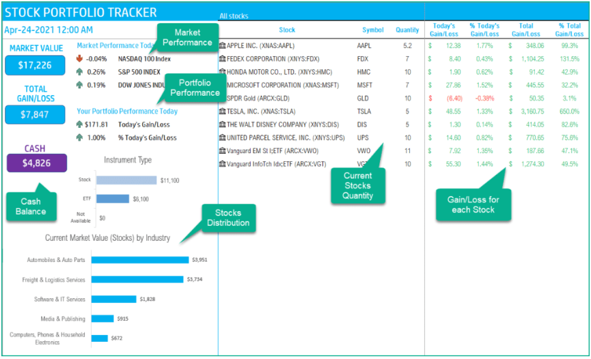Click the 75.6% total gain for UPS
591x359 pixels.
pyautogui.click(x=570, y=137)
